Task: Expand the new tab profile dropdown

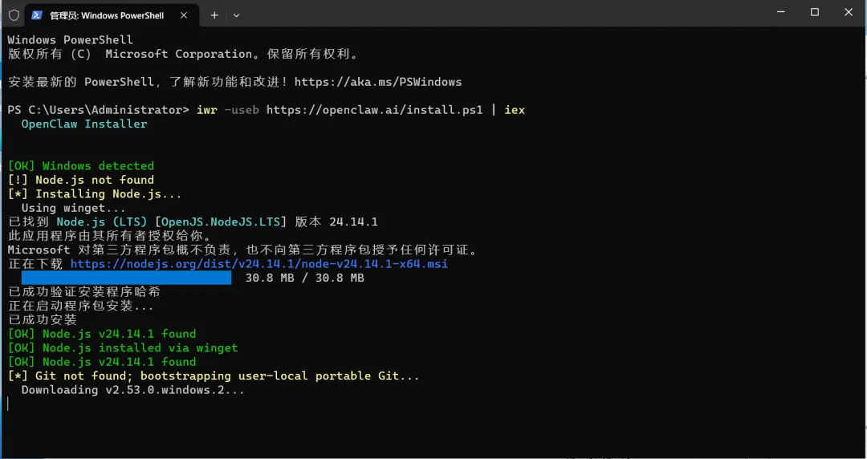Action: point(236,15)
